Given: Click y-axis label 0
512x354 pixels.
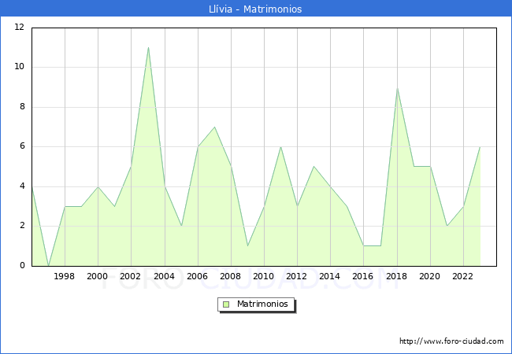Looking at the screenshot, I should [21, 266].
